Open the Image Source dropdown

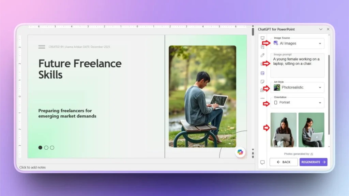(x=297, y=43)
